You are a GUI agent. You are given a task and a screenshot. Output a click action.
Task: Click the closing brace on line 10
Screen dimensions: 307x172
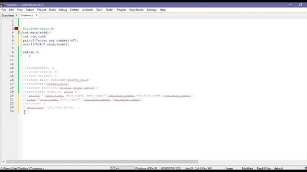[x=29, y=56]
